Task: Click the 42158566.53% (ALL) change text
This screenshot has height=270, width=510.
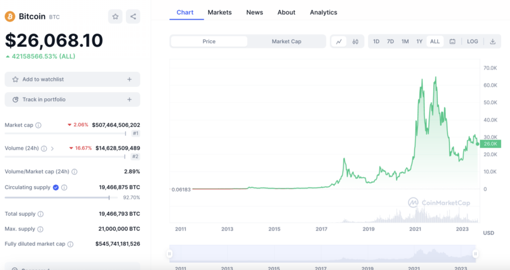Action: 43,56
